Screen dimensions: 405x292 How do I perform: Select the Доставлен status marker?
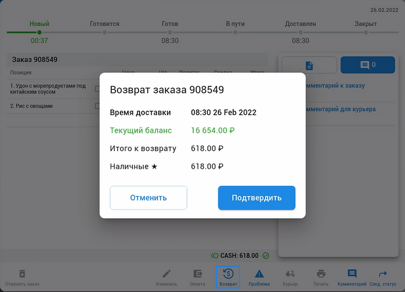point(300,32)
